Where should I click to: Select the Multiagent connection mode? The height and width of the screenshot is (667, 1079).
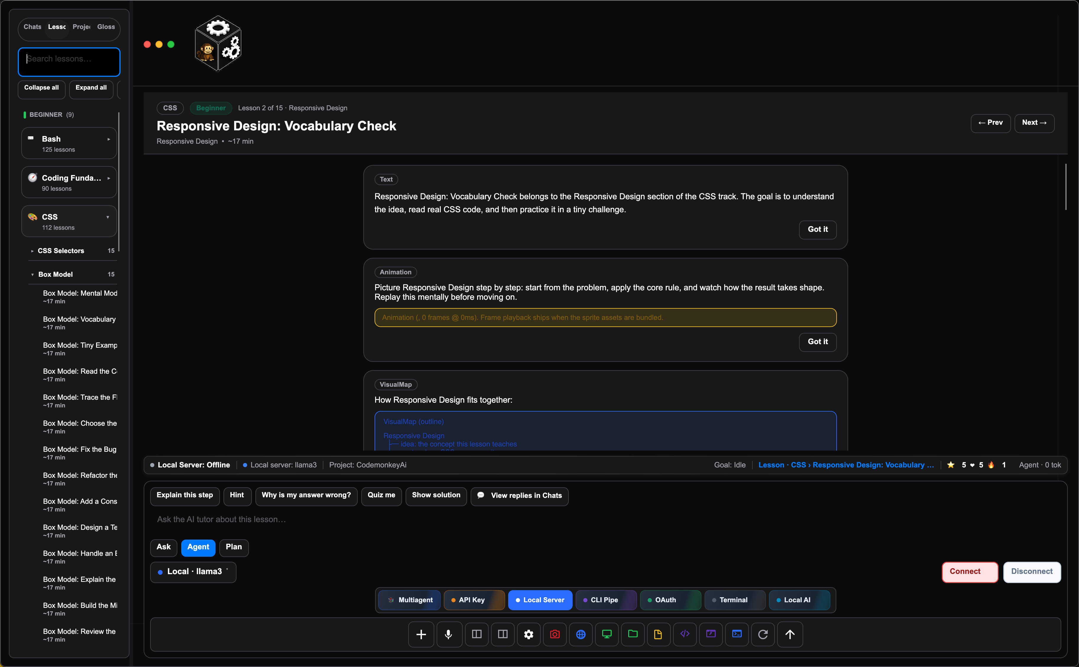pyautogui.click(x=410, y=600)
